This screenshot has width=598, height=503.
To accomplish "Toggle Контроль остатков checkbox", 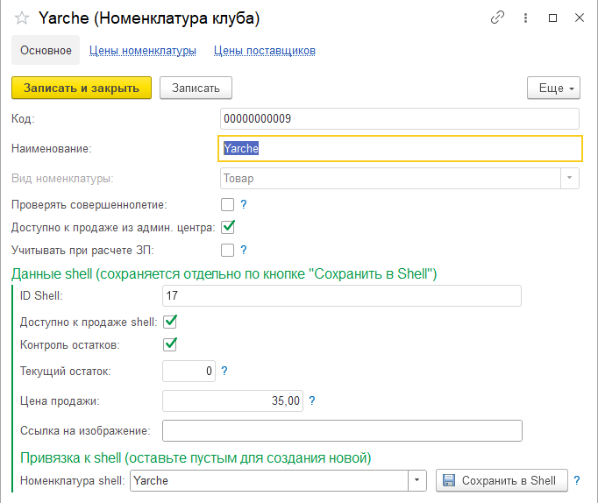I will click(170, 344).
